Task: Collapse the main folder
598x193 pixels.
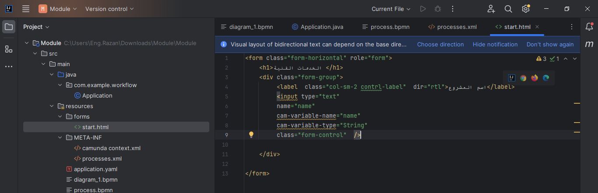Action: (43, 64)
